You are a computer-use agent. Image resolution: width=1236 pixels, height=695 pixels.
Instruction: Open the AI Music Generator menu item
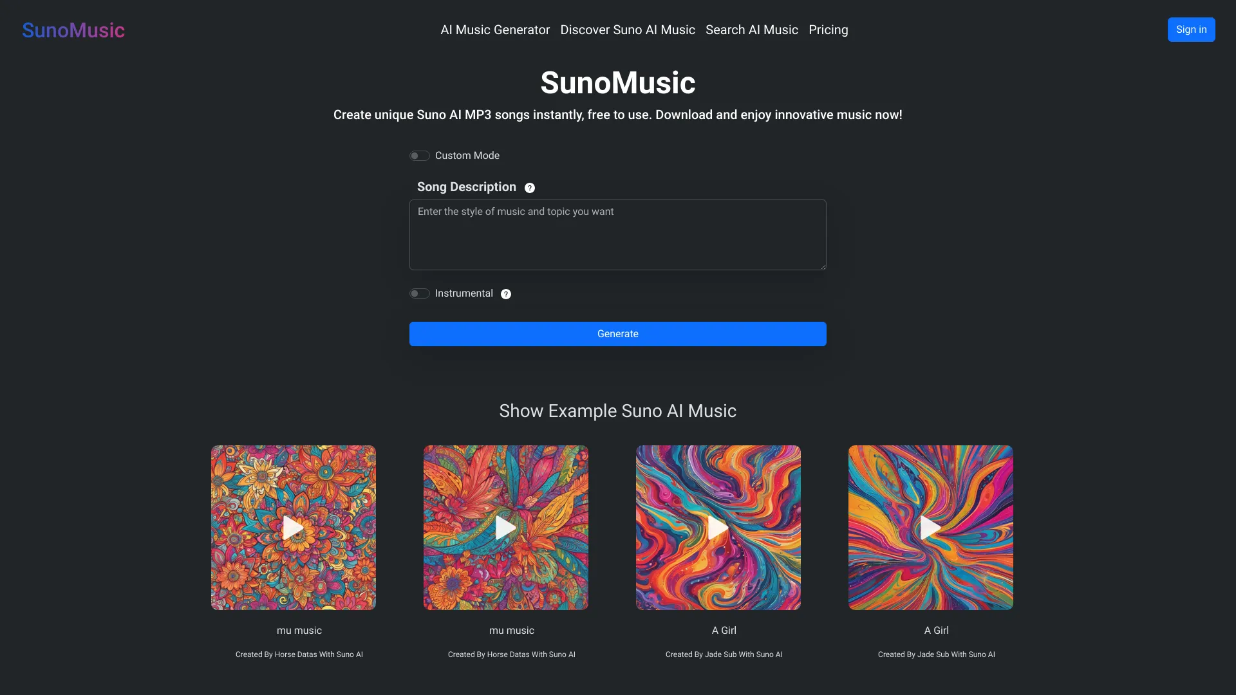(x=495, y=30)
